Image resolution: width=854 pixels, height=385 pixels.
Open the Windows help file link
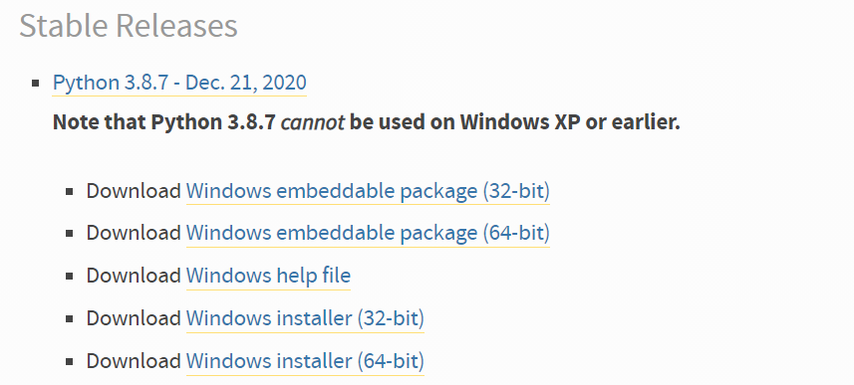pos(268,276)
